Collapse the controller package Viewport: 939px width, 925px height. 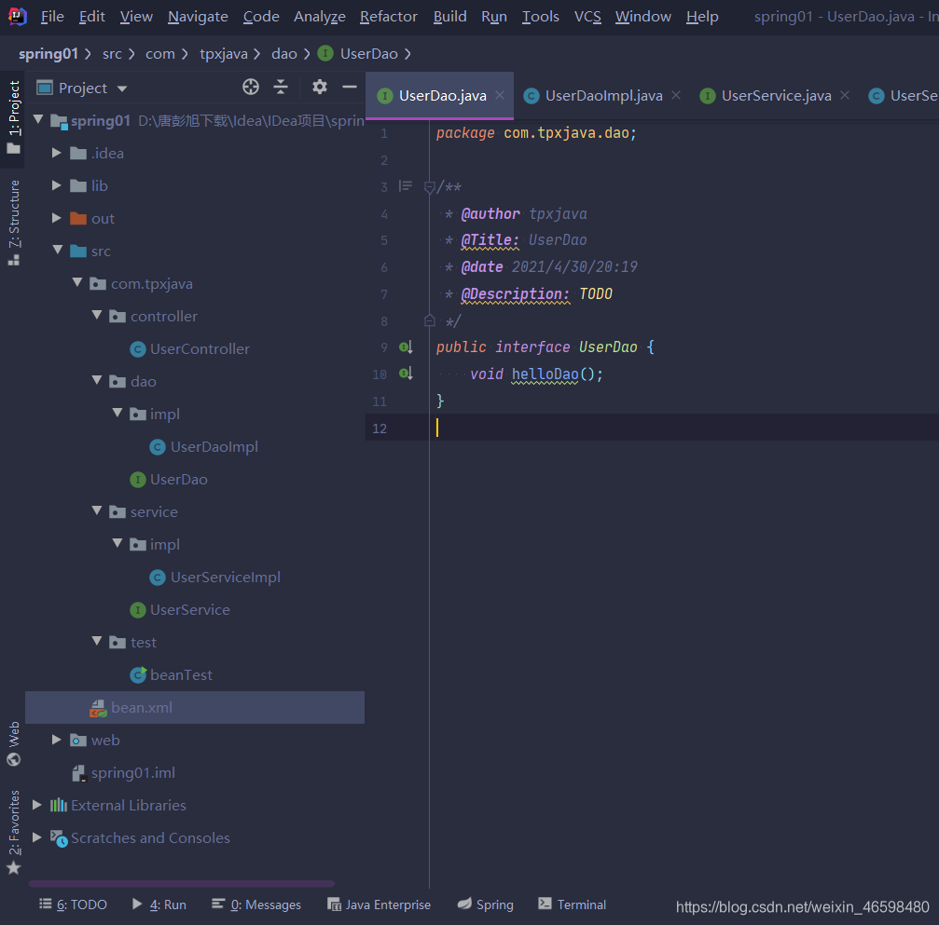[97, 315]
